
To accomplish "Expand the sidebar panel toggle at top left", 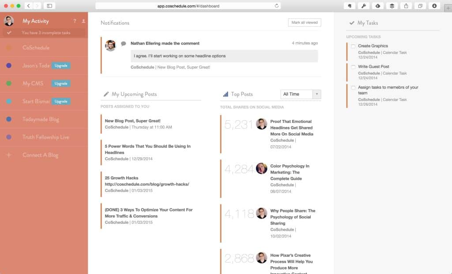I will tap(49, 6).
